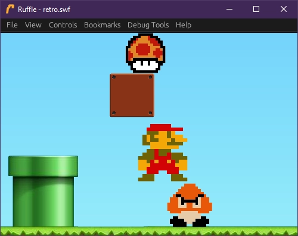Click the brown block under the mushroom

[132, 95]
